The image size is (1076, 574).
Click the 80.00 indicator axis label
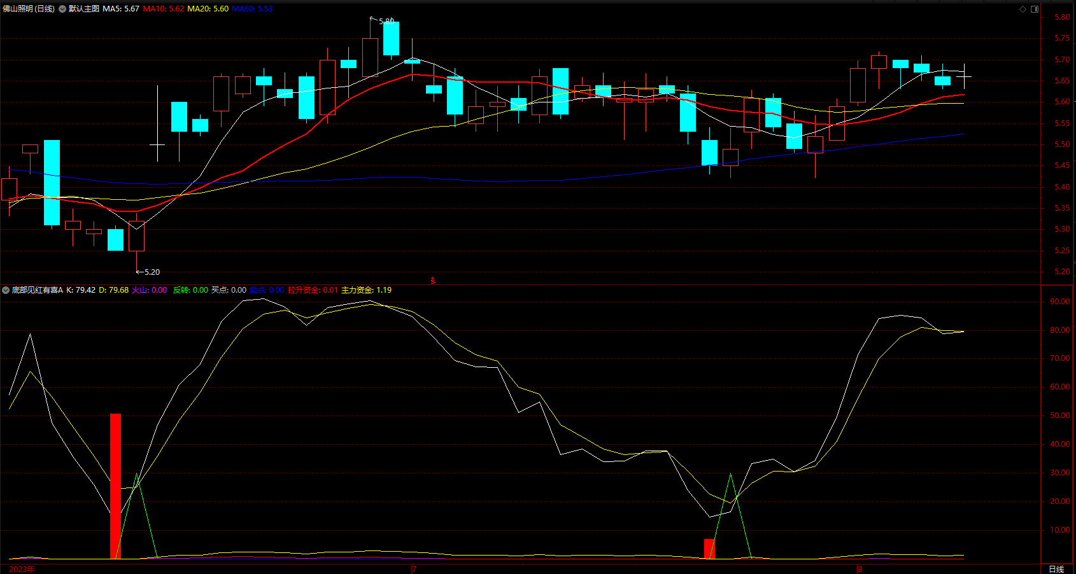pyautogui.click(x=1060, y=330)
